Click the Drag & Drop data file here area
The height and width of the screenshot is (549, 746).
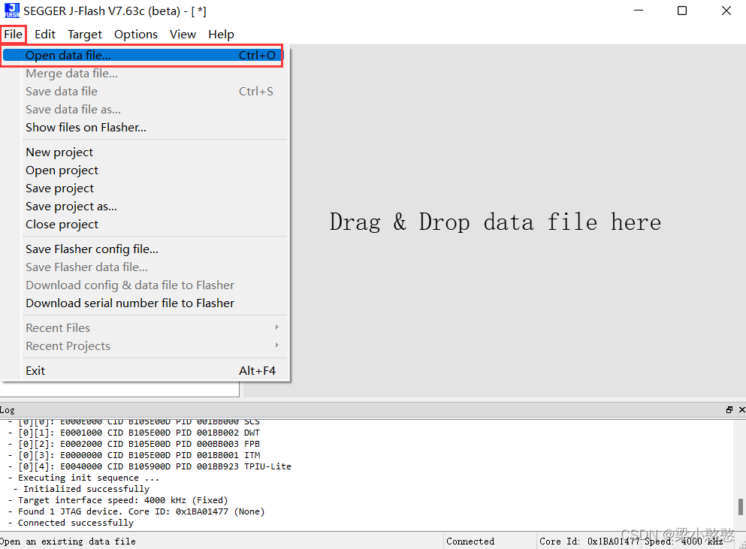click(x=495, y=222)
